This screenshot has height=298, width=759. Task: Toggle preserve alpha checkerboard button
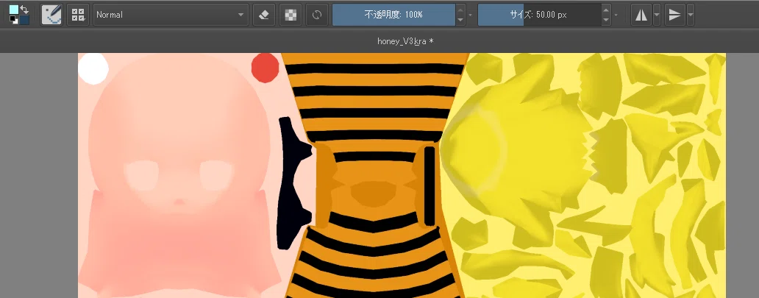pos(291,15)
